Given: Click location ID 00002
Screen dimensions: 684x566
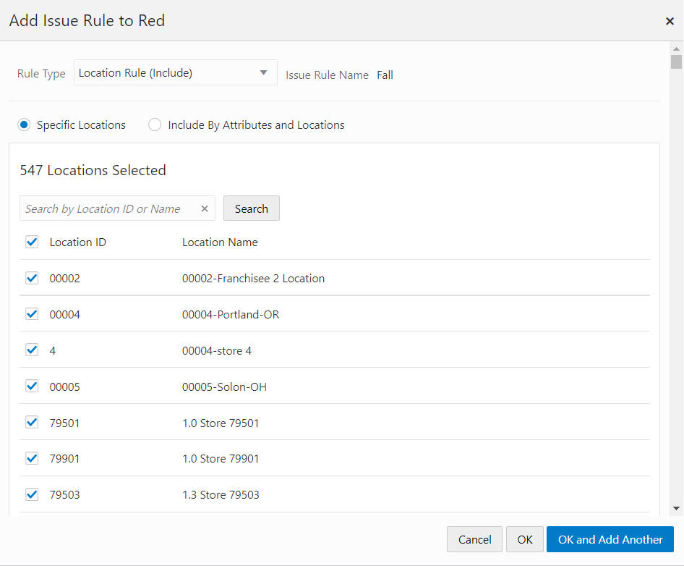Looking at the screenshot, I should tap(64, 279).
